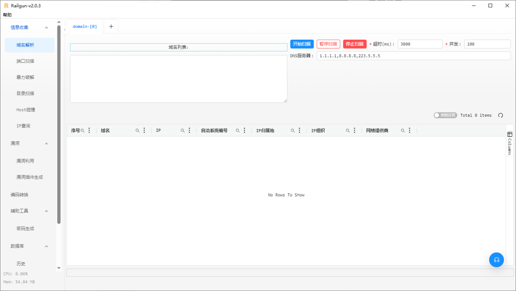Select 端口扫描 in the sidebar
The height and width of the screenshot is (291, 516).
tap(25, 61)
